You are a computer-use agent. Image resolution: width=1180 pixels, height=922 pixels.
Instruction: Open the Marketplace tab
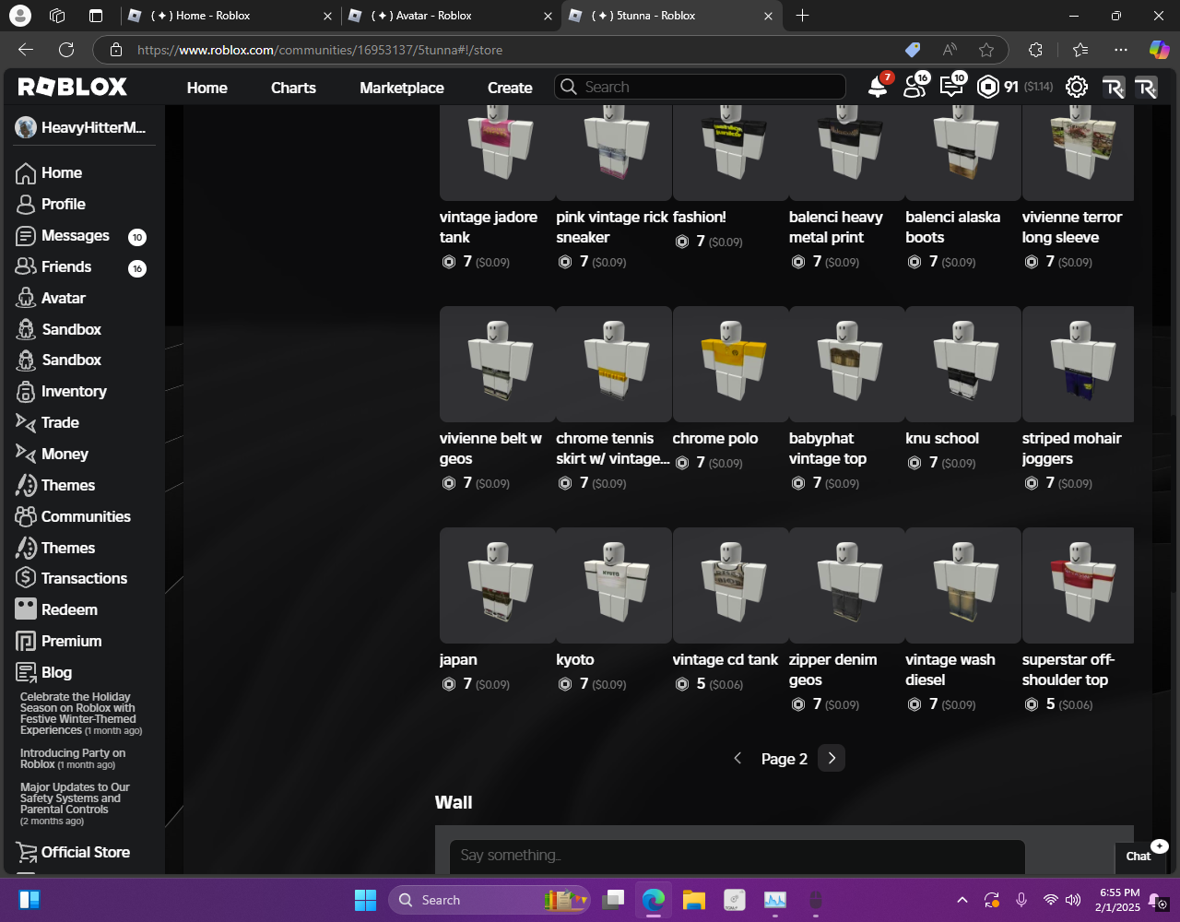tap(402, 88)
